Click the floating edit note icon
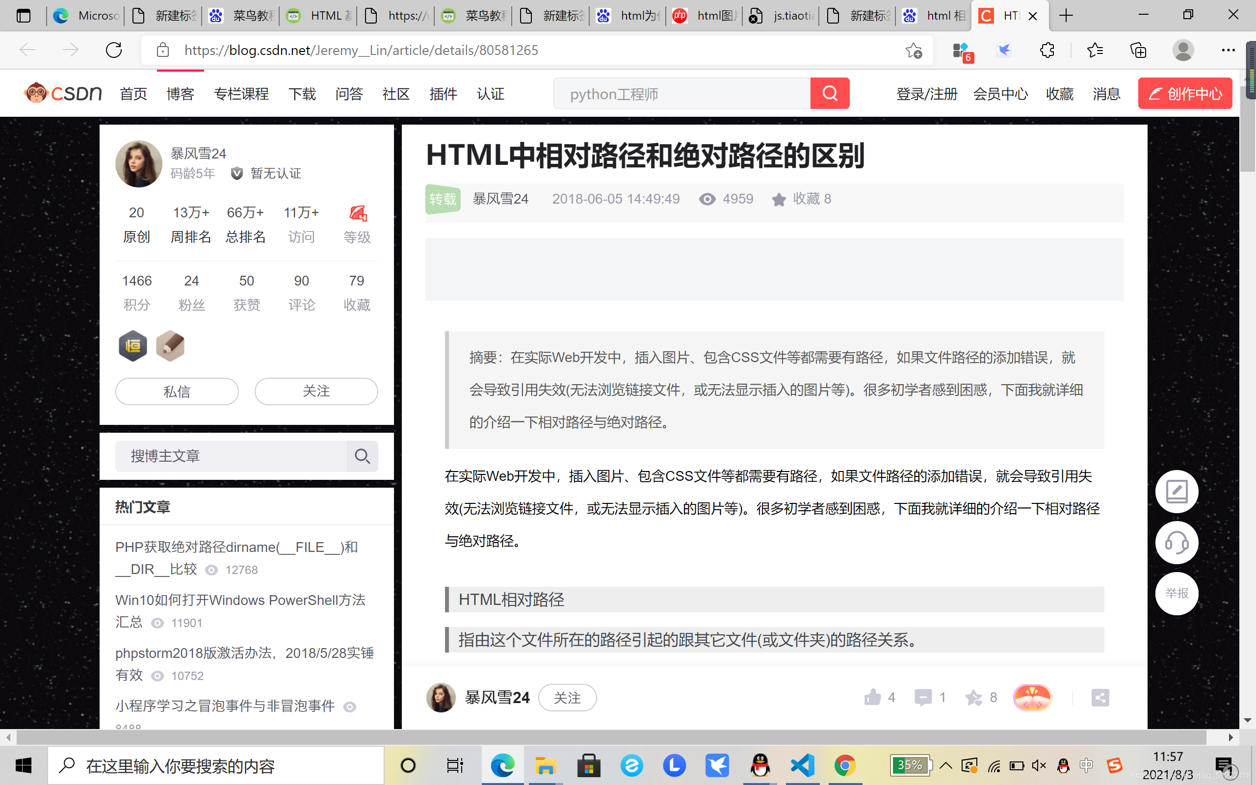Screen dimensions: 1256x785 click(1177, 492)
